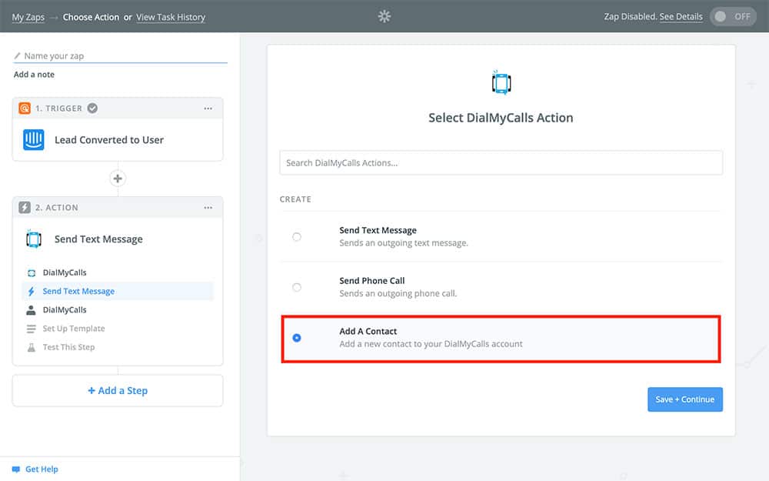Click the plus icon between steps
The image size is (769, 481).
118,179
